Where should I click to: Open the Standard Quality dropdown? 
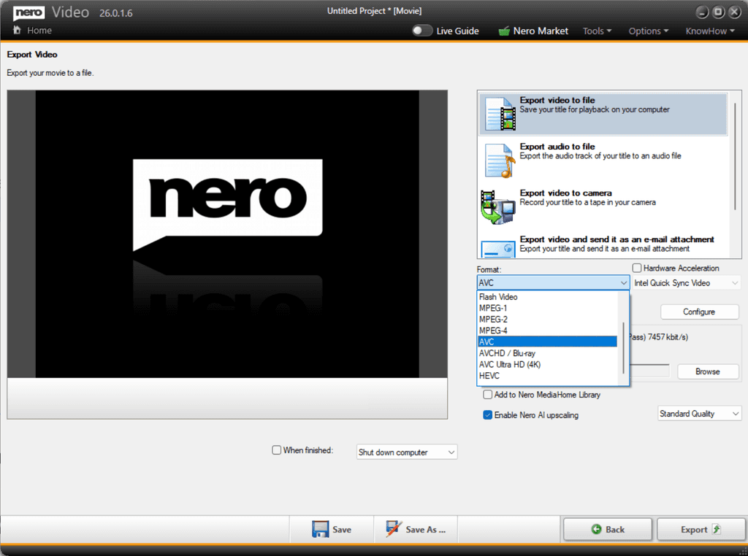point(698,413)
